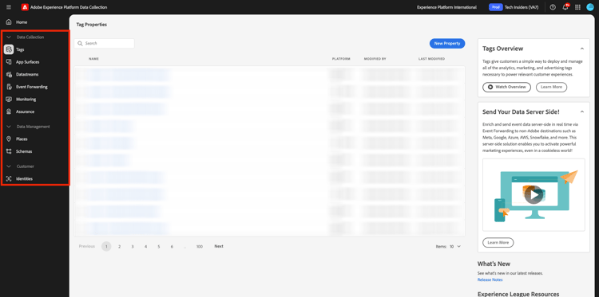This screenshot has width=599, height=297.
Task: Go to page 3 of properties
Action: [x=133, y=246]
